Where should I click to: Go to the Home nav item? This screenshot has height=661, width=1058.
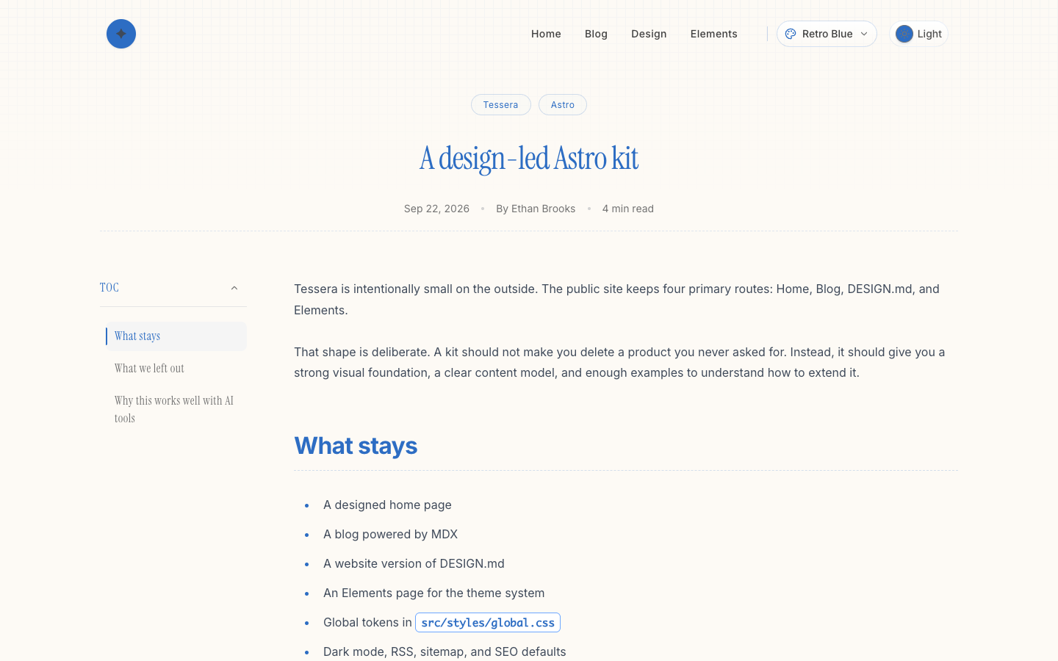(x=546, y=34)
